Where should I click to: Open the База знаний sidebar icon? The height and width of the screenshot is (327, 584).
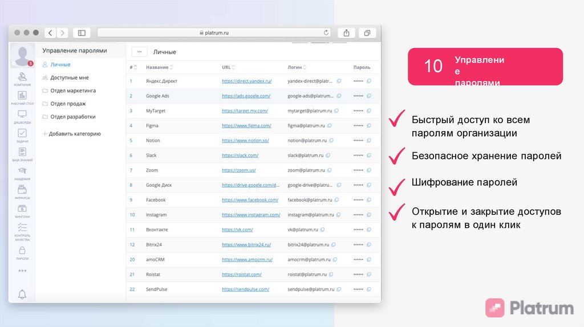pos(22,152)
